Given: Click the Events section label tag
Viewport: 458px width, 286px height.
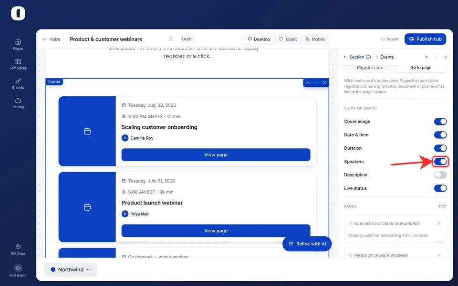Looking at the screenshot, I should pos(54,82).
